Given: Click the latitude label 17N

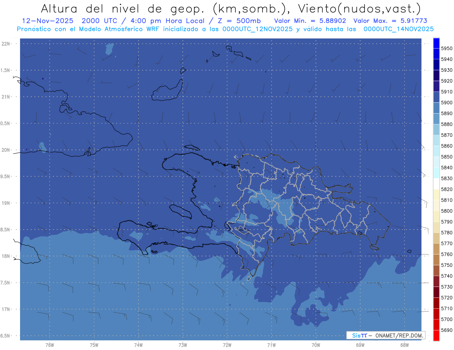Looking at the screenshot, I should pyautogui.click(x=6, y=309).
